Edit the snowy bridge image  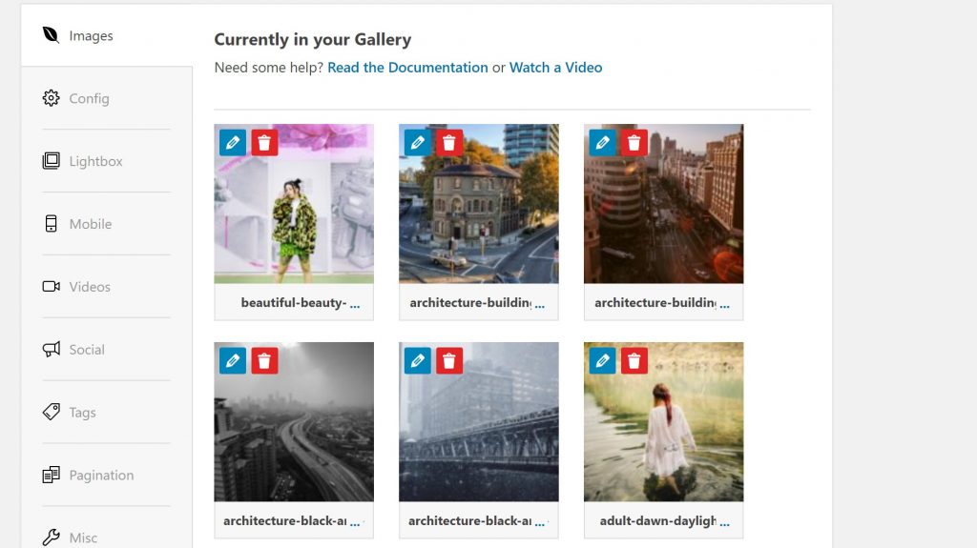[x=418, y=360]
